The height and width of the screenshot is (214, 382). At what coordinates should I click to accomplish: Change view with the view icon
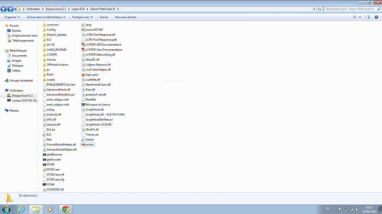[354, 17]
